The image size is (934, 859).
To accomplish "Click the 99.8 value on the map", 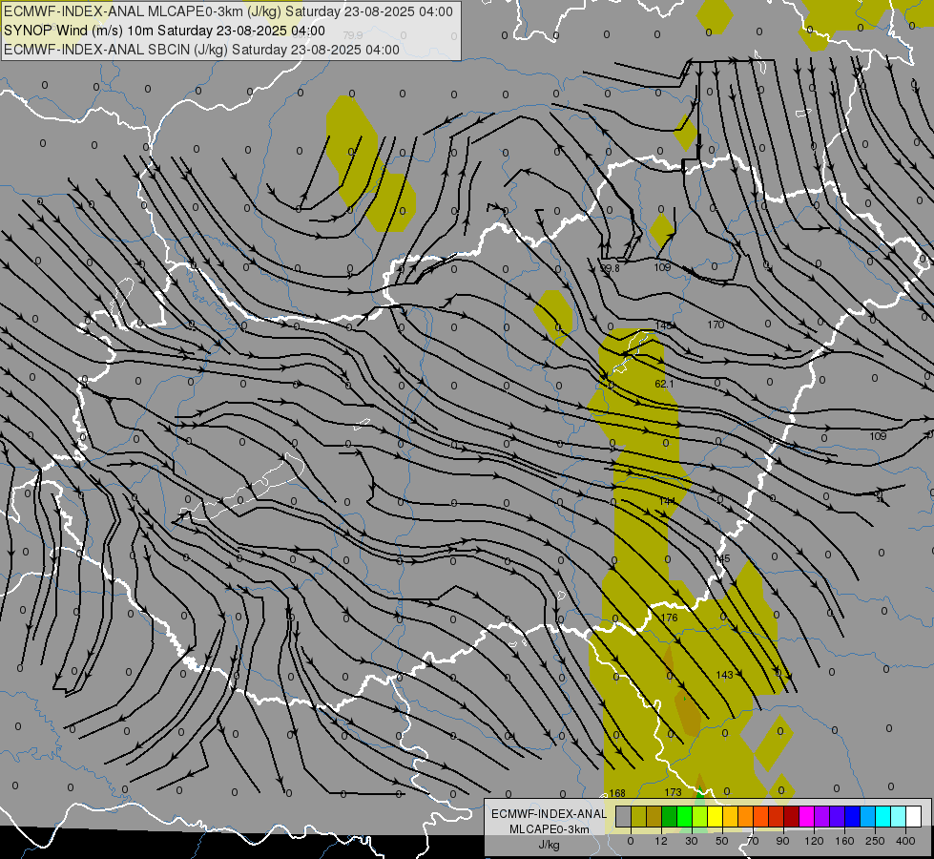I will coord(610,268).
